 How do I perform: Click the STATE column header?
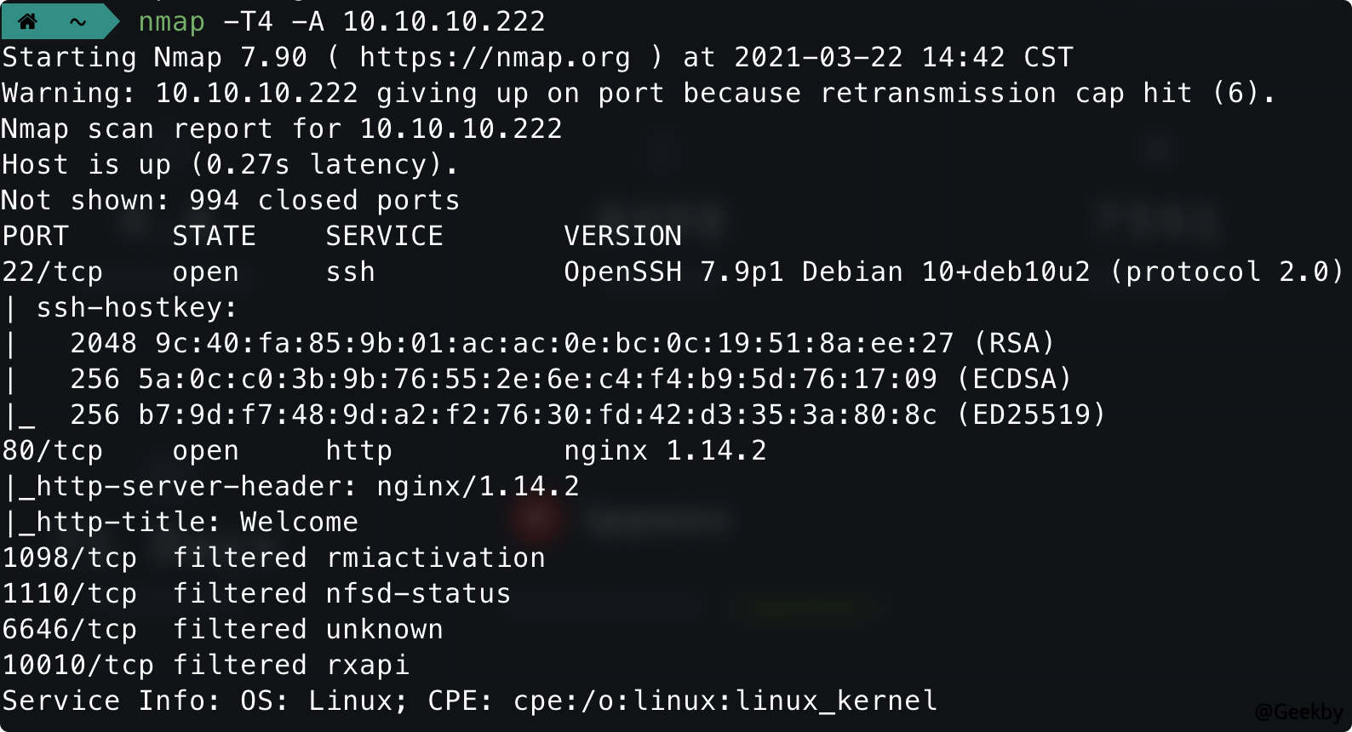point(214,236)
